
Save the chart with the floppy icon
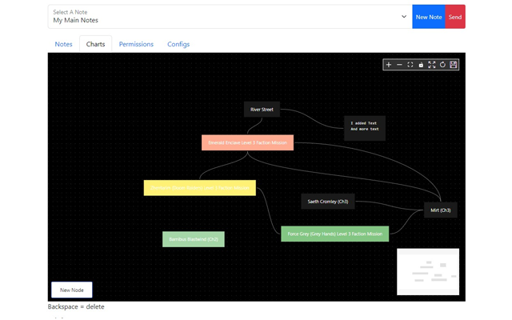(x=454, y=65)
